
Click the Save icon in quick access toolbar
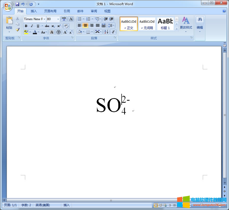17,4
